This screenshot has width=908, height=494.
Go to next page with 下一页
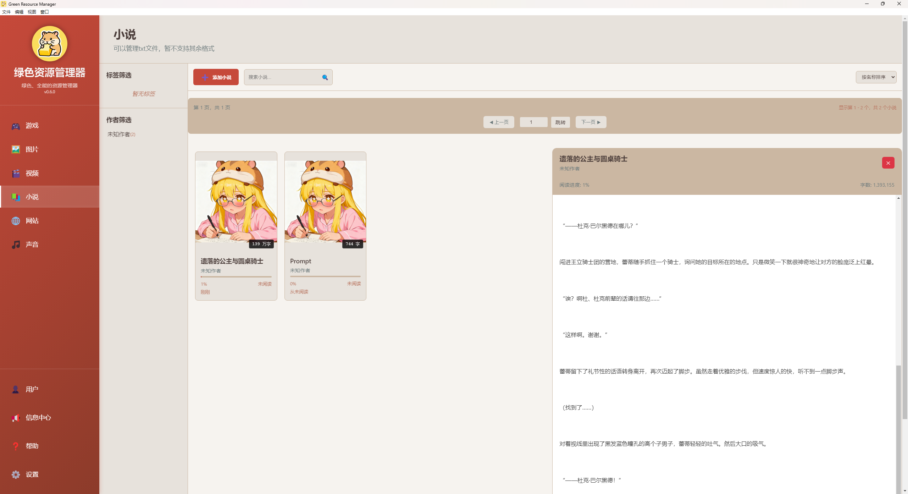click(x=591, y=122)
